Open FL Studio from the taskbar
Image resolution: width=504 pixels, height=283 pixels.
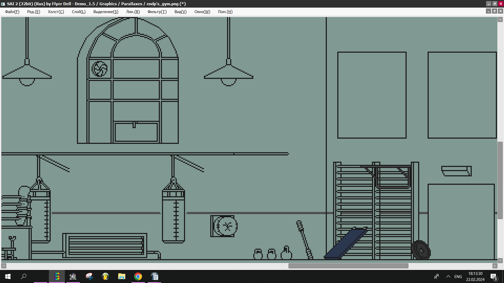tap(106, 276)
